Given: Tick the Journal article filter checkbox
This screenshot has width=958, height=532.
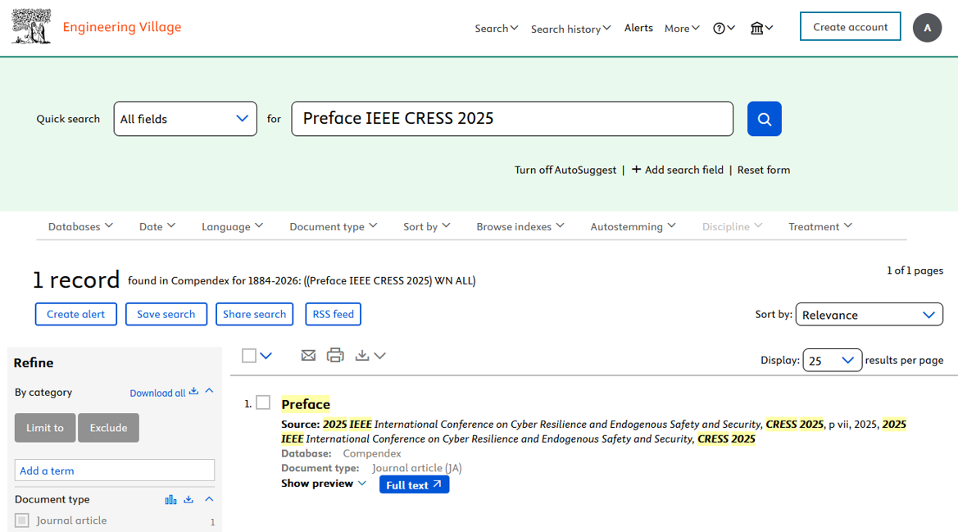Looking at the screenshot, I should (x=22, y=521).
